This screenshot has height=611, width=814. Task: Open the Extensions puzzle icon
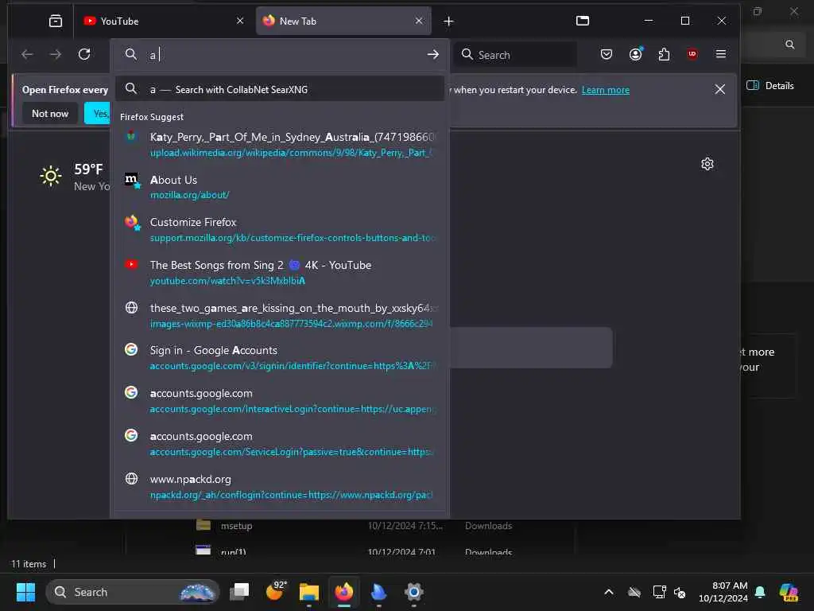coord(664,54)
